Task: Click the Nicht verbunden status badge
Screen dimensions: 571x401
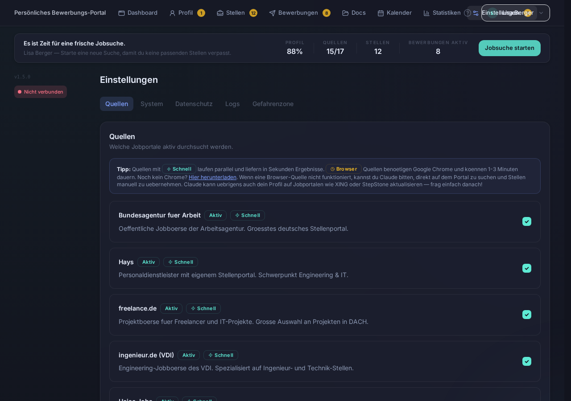Action: (x=41, y=92)
